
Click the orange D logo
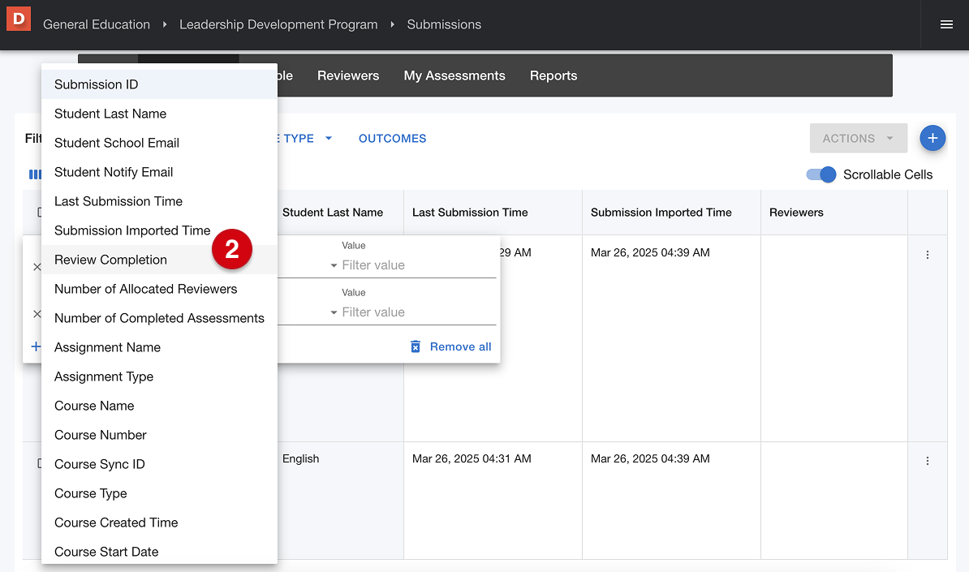(x=18, y=18)
